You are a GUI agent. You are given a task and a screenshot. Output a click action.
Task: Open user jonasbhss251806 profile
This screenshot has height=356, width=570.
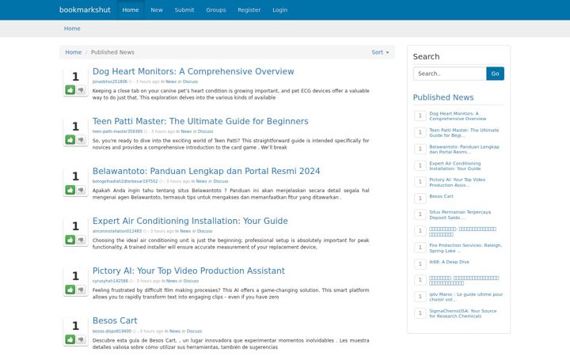coord(110,81)
